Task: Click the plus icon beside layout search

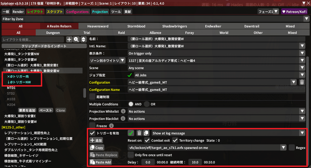Action: click(x=69, y=40)
